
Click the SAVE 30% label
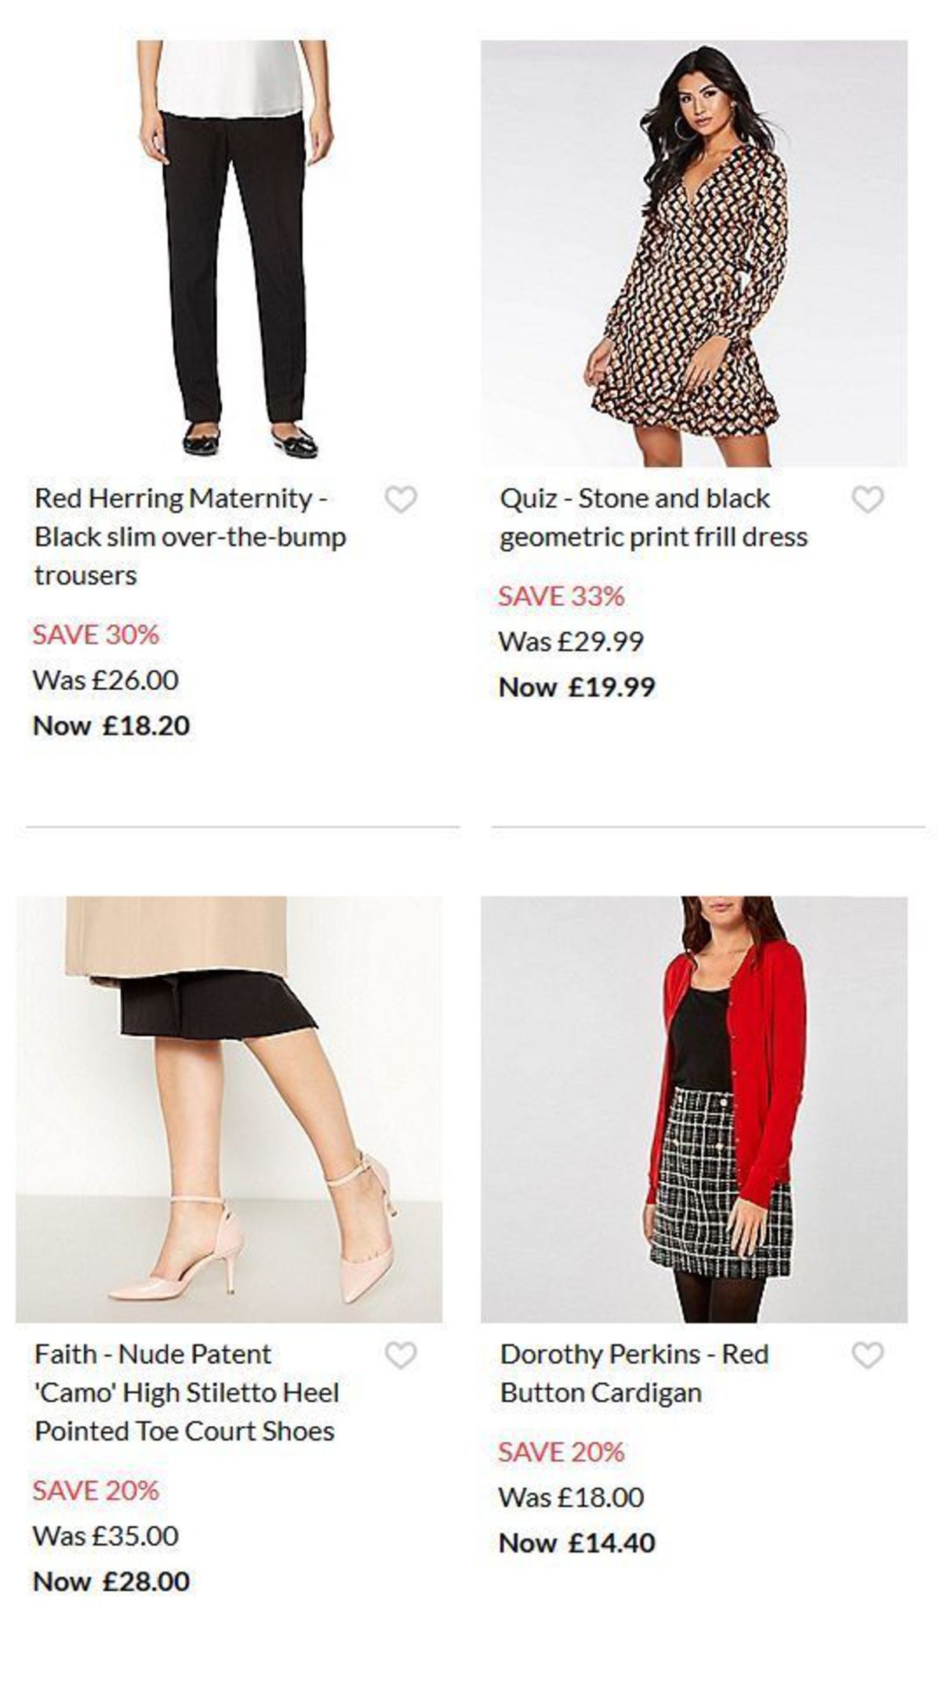[96, 636]
